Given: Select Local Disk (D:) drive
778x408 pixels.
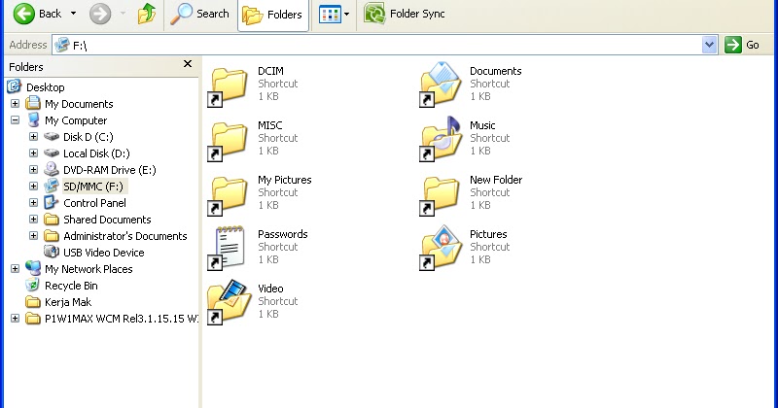Looking at the screenshot, I should (x=87, y=153).
